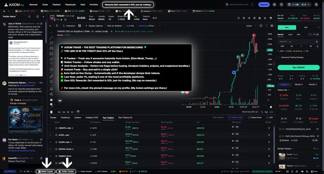Open the Wallet Tracker
Viewport: 324px width, 174px height.
coord(46,171)
